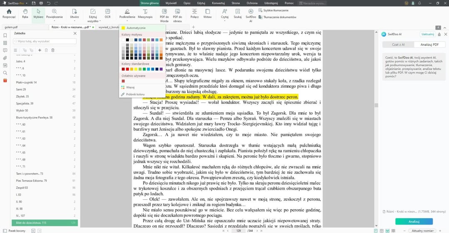This screenshot has height=233, width=449.
Task: Click the Szukaj search tool
Action: click(x=237, y=14)
